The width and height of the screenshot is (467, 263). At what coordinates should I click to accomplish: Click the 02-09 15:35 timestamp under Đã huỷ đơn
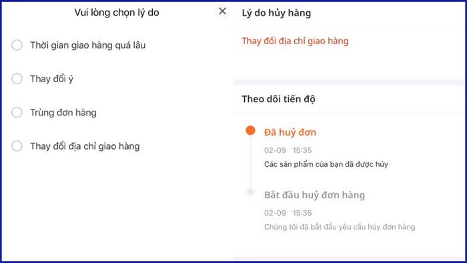[x=288, y=150]
